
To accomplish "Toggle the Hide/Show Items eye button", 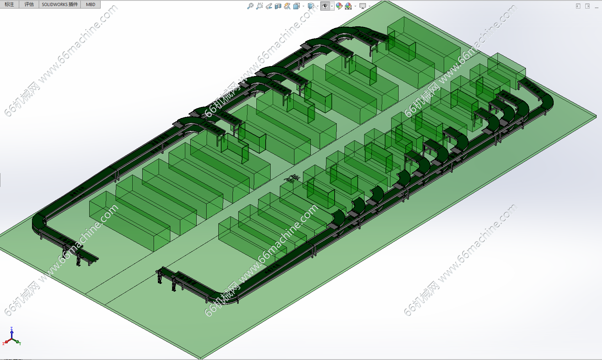I will (x=325, y=6).
